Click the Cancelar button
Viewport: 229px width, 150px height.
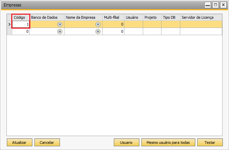(x=47, y=142)
